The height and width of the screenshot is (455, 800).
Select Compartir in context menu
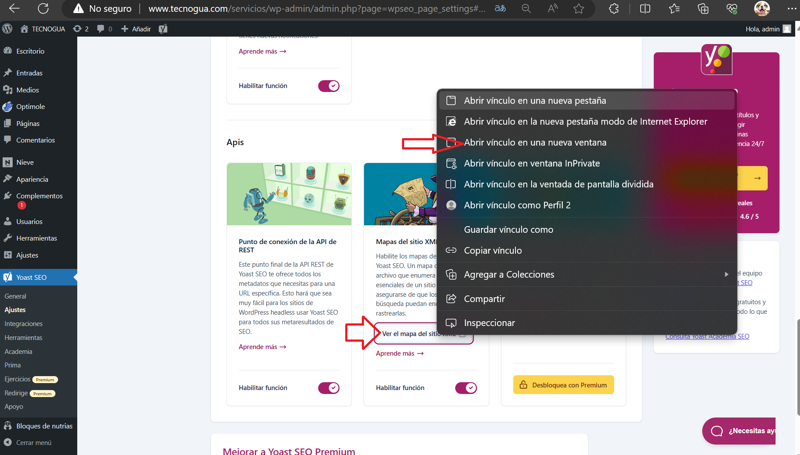click(587, 299)
